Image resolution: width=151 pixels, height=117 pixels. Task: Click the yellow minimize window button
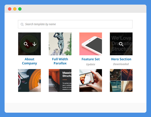coord(15,9)
